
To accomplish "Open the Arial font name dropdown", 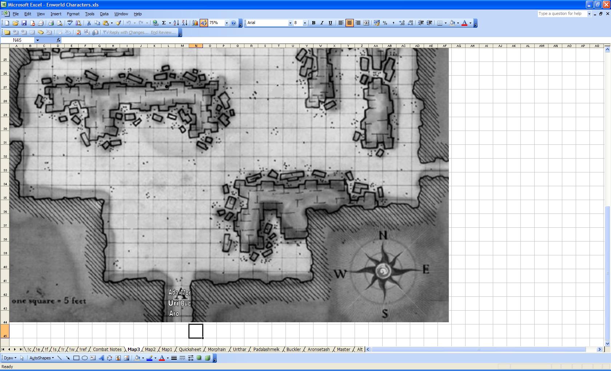I will (290, 23).
